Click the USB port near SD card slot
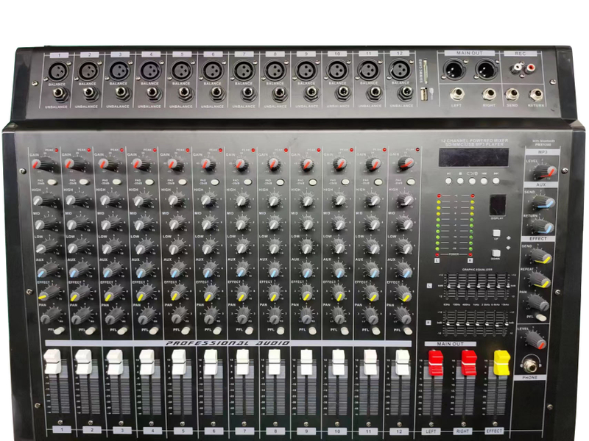 point(424,95)
